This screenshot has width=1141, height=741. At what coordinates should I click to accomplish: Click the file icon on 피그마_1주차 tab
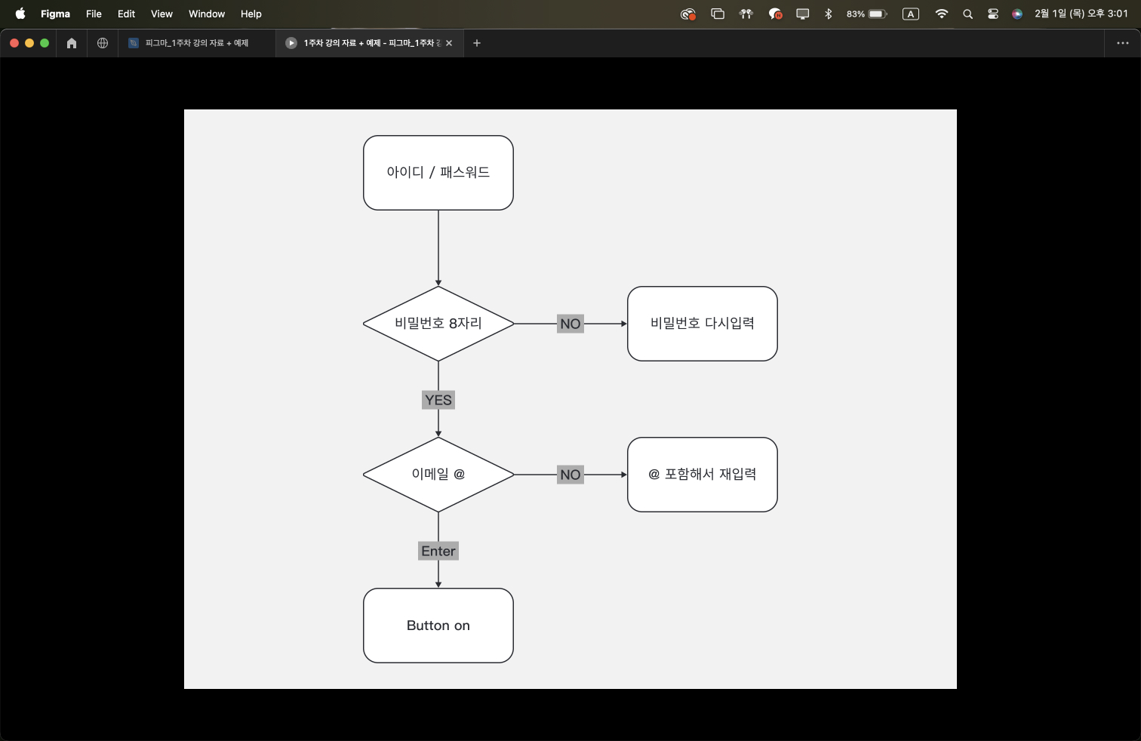coord(134,43)
